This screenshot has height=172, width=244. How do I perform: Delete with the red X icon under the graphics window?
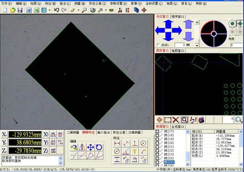click(x=176, y=120)
